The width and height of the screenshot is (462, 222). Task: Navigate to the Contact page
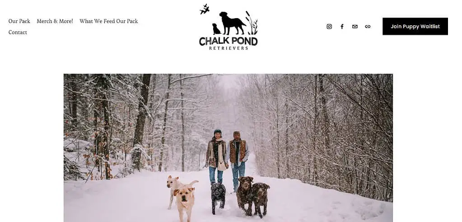click(x=18, y=33)
